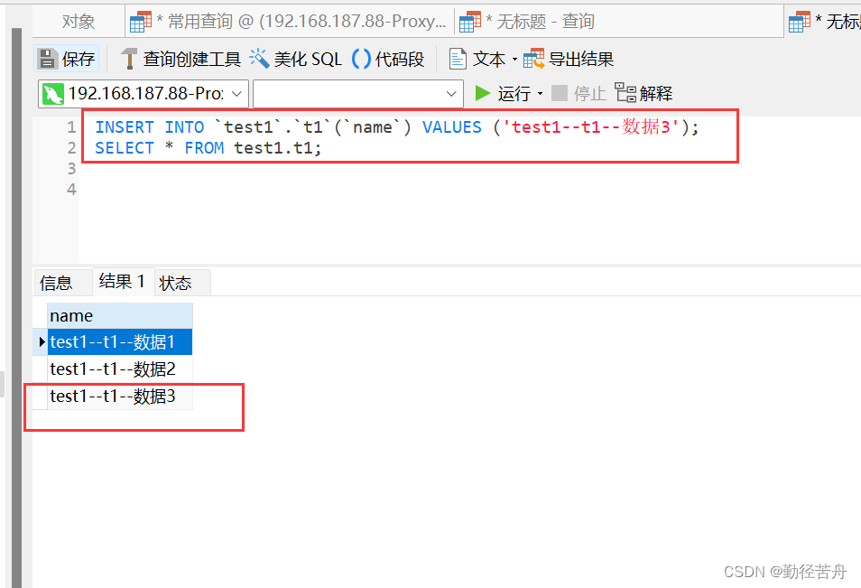This screenshot has width=861, height=588.
Task: Switch to the 对象 tab
Action: point(79,22)
